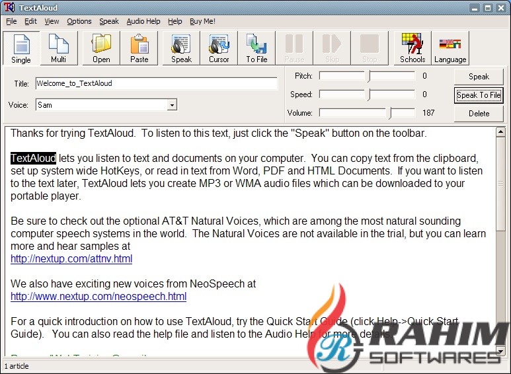This screenshot has width=511, height=374.
Task: Open the Schools toolbar icon
Action: (413, 48)
